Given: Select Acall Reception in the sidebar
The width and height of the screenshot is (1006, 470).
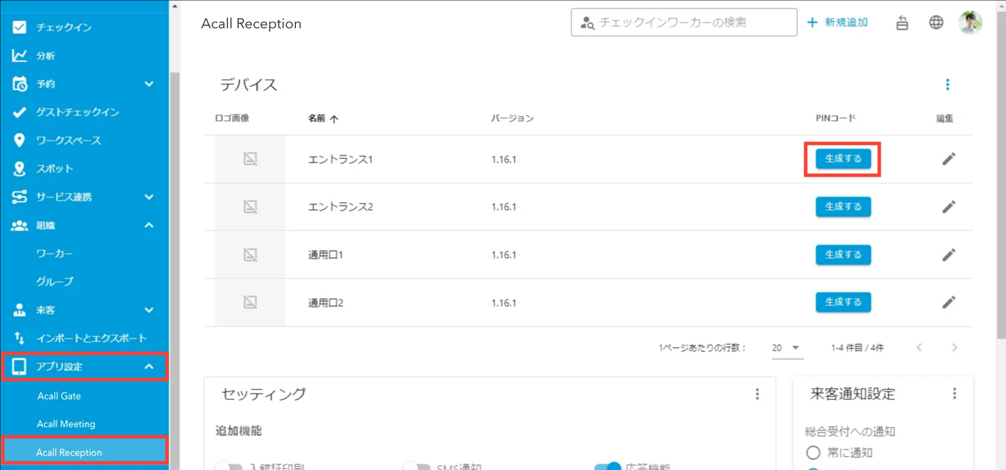Looking at the screenshot, I should (84, 452).
